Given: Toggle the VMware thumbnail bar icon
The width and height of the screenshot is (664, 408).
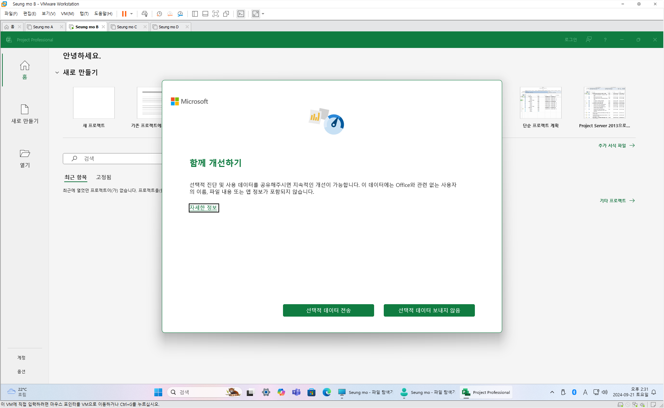Looking at the screenshot, I should click(x=205, y=14).
